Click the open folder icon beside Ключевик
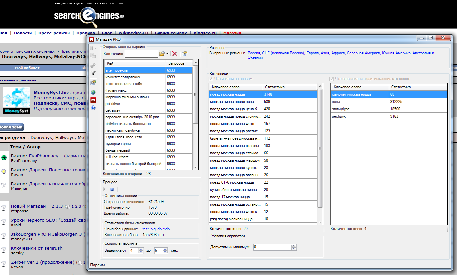This screenshot has height=275, width=457. pos(162,54)
